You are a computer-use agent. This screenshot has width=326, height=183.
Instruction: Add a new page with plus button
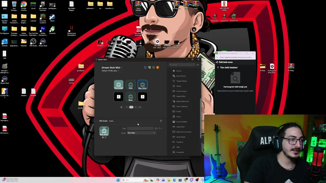[x=140, y=107]
